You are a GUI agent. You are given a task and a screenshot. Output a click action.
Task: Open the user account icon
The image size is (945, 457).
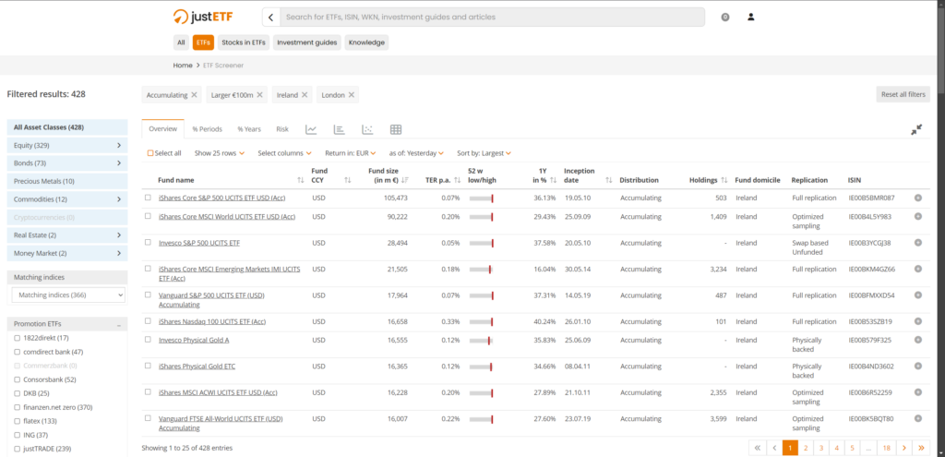pyautogui.click(x=751, y=17)
